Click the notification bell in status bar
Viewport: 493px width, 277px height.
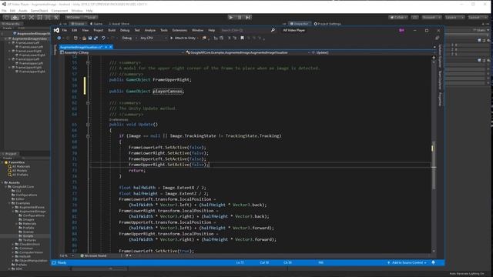pos(433,262)
